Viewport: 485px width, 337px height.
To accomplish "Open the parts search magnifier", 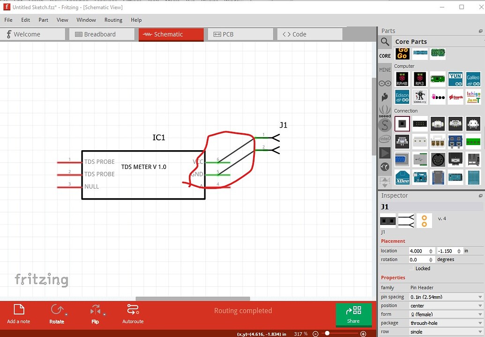I will tap(385, 41).
